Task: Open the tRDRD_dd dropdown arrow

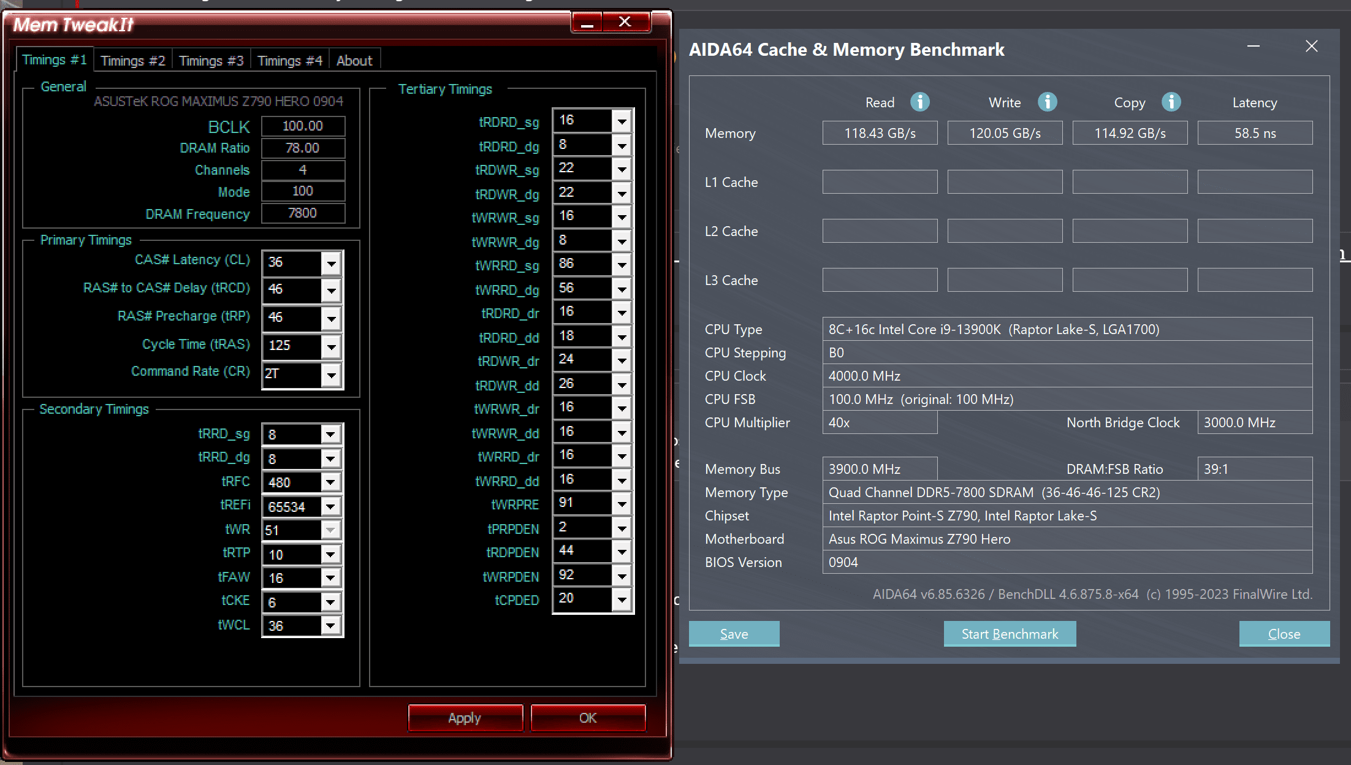Action: pyautogui.click(x=622, y=337)
